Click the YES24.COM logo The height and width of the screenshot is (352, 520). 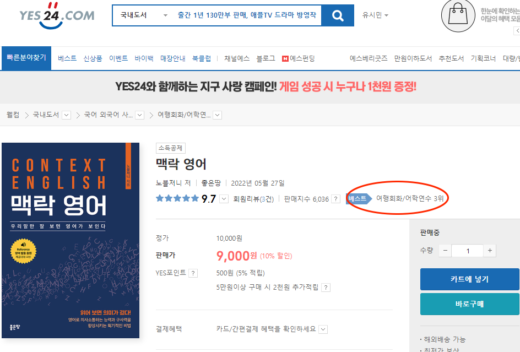click(57, 15)
